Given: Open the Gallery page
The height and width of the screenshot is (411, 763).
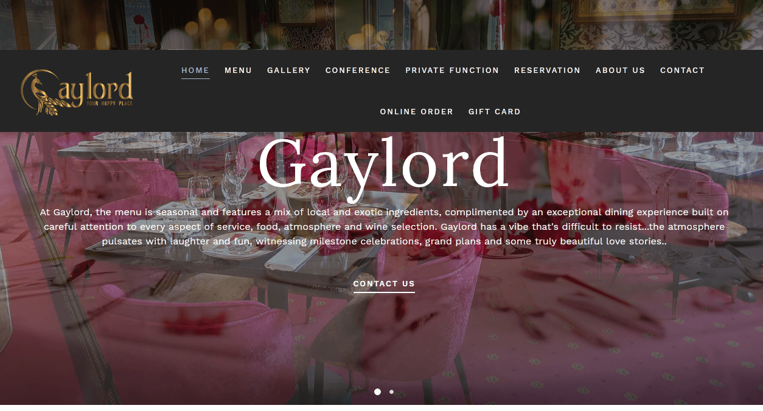Looking at the screenshot, I should tap(288, 71).
